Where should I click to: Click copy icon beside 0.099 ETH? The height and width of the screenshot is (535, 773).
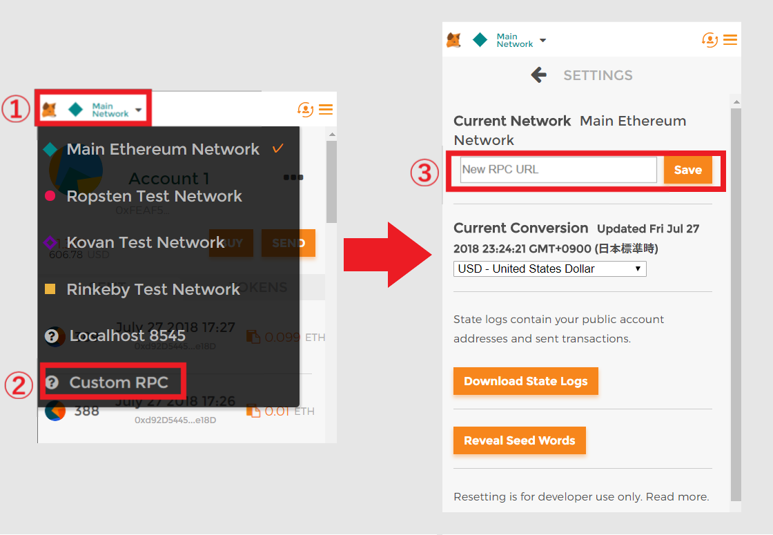point(253,337)
